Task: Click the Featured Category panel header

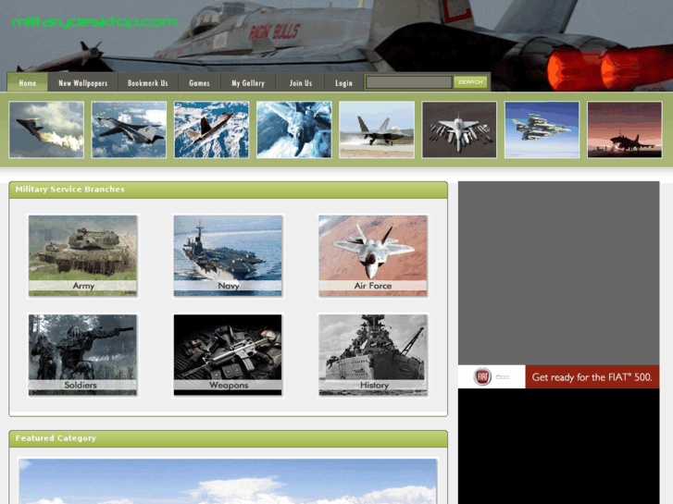Action: 228,438
